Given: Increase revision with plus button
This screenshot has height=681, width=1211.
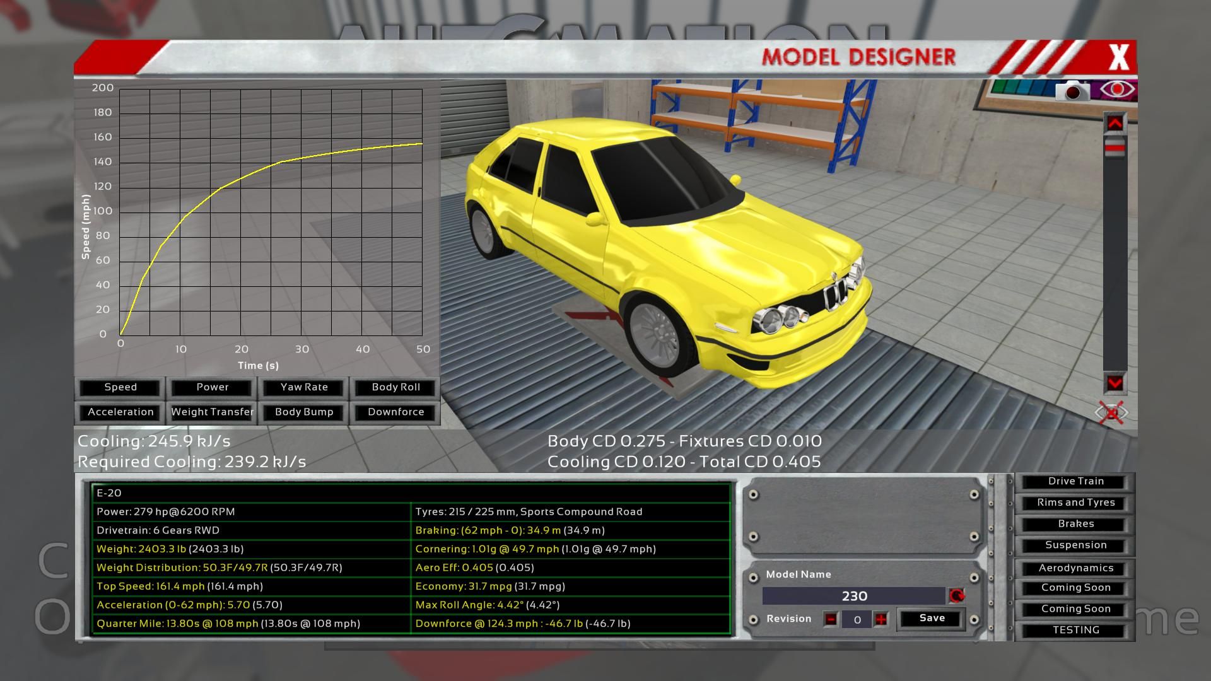Looking at the screenshot, I should click(880, 619).
